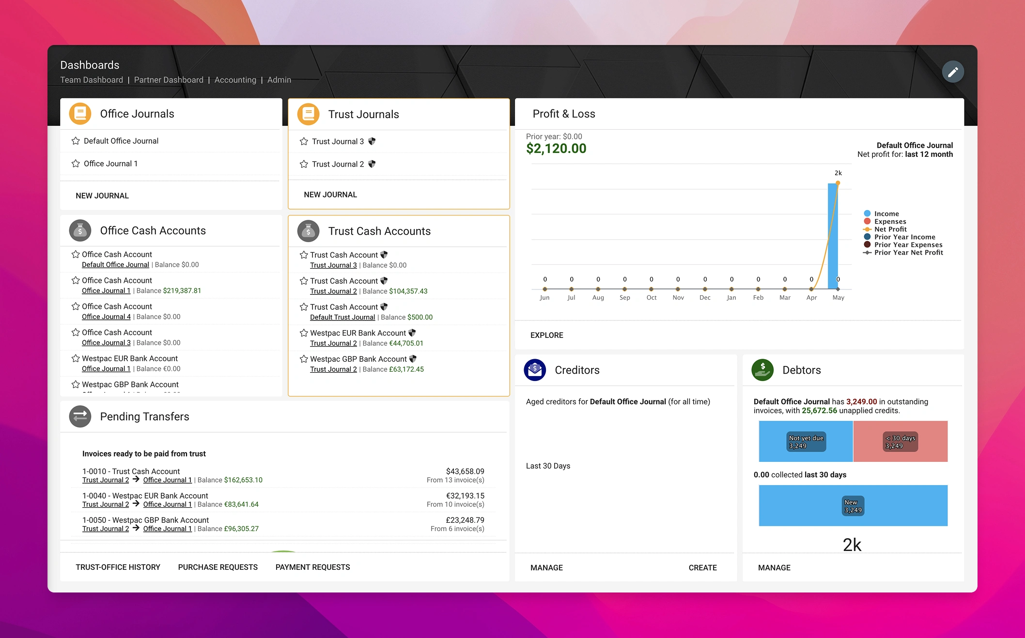
Task: Toggle star on Westpac EUR trust bank account
Action: [x=304, y=333]
